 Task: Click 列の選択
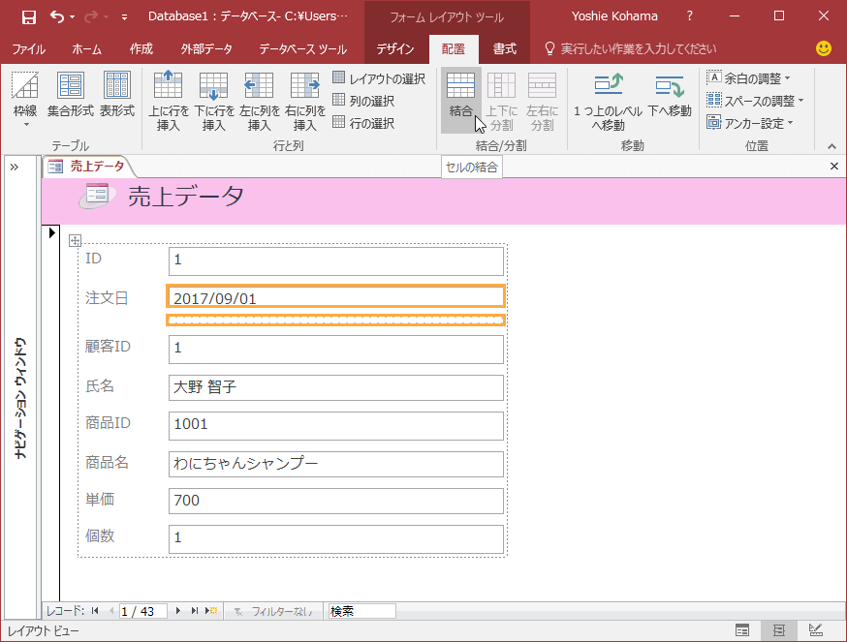click(363, 101)
